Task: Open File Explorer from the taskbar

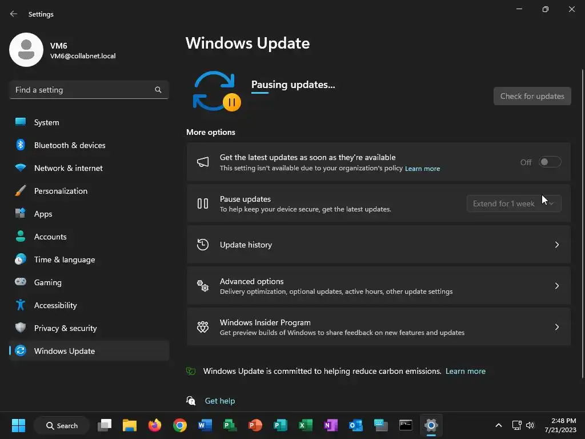Action: coord(130,425)
